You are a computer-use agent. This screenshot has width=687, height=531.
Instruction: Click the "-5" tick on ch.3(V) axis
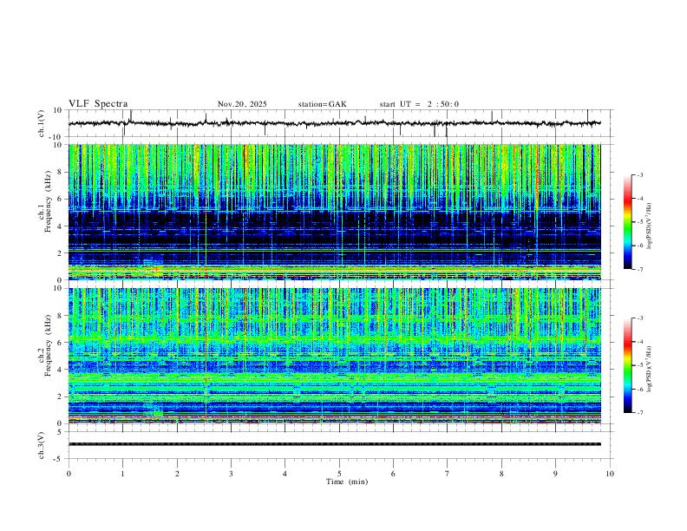(x=59, y=459)
